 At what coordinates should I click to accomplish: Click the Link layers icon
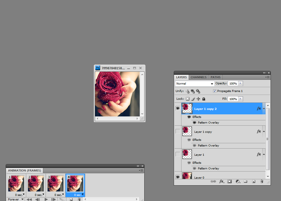click(x=213, y=181)
